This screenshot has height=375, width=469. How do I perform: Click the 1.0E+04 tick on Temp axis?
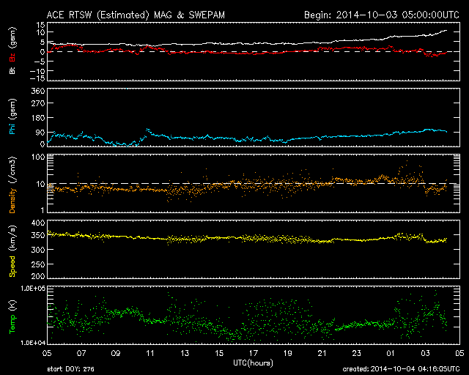point(33,343)
